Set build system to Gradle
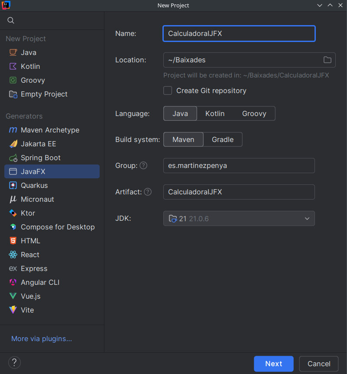347x374 pixels. point(223,139)
